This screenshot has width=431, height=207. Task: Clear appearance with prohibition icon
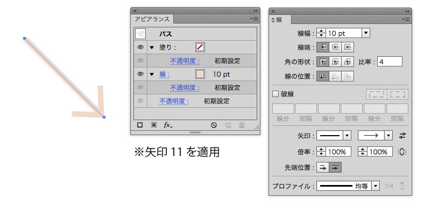point(214,125)
